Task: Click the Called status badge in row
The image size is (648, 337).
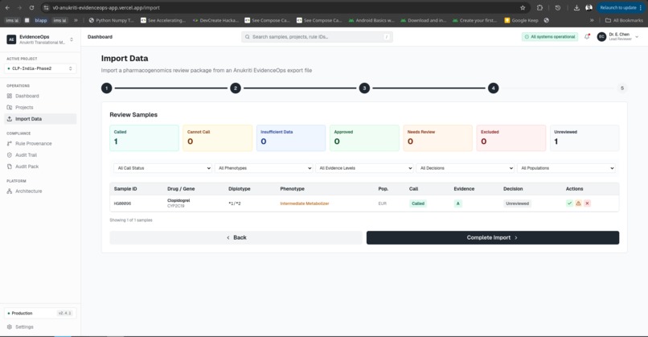Action: pos(418,203)
